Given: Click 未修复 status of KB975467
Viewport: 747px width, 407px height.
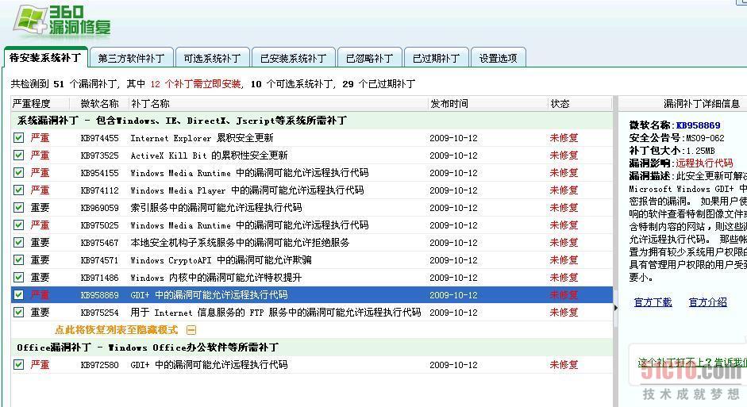Looking at the screenshot, I should click(x=564, y=243).
